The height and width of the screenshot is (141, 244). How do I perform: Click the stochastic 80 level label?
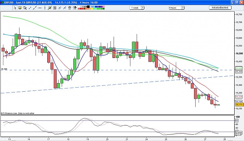tap(237, 120)
